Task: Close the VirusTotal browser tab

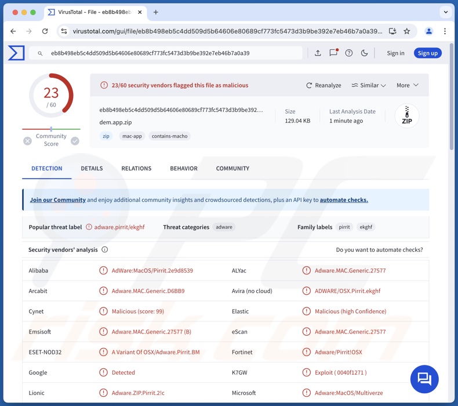Action: (x=140, y=12)
